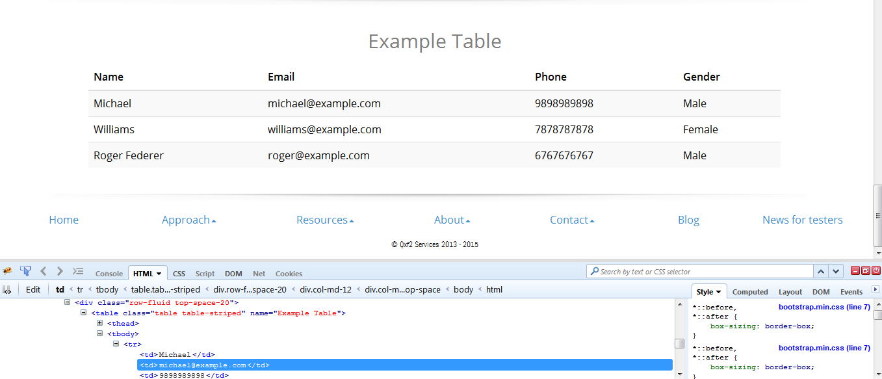Viewport: 882px width, 379px height.
Task: Click the break on mutate icon
Action: pos(7,290)
